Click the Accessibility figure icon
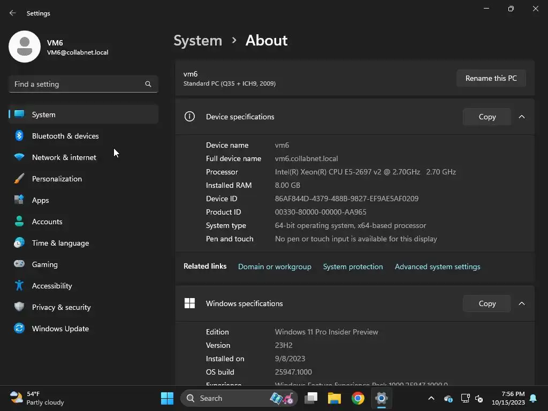The width and height of the screenshot is (548, 411). click(19, 286)
